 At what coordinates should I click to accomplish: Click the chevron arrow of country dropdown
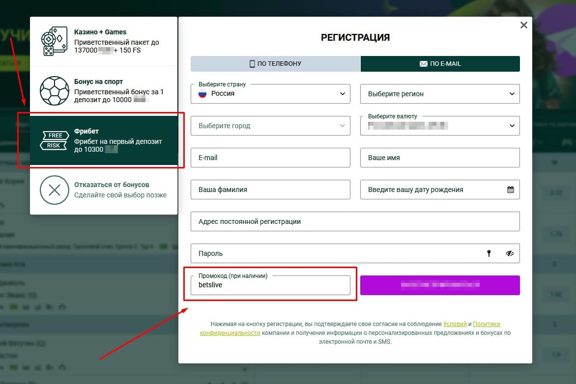point(343,94)
